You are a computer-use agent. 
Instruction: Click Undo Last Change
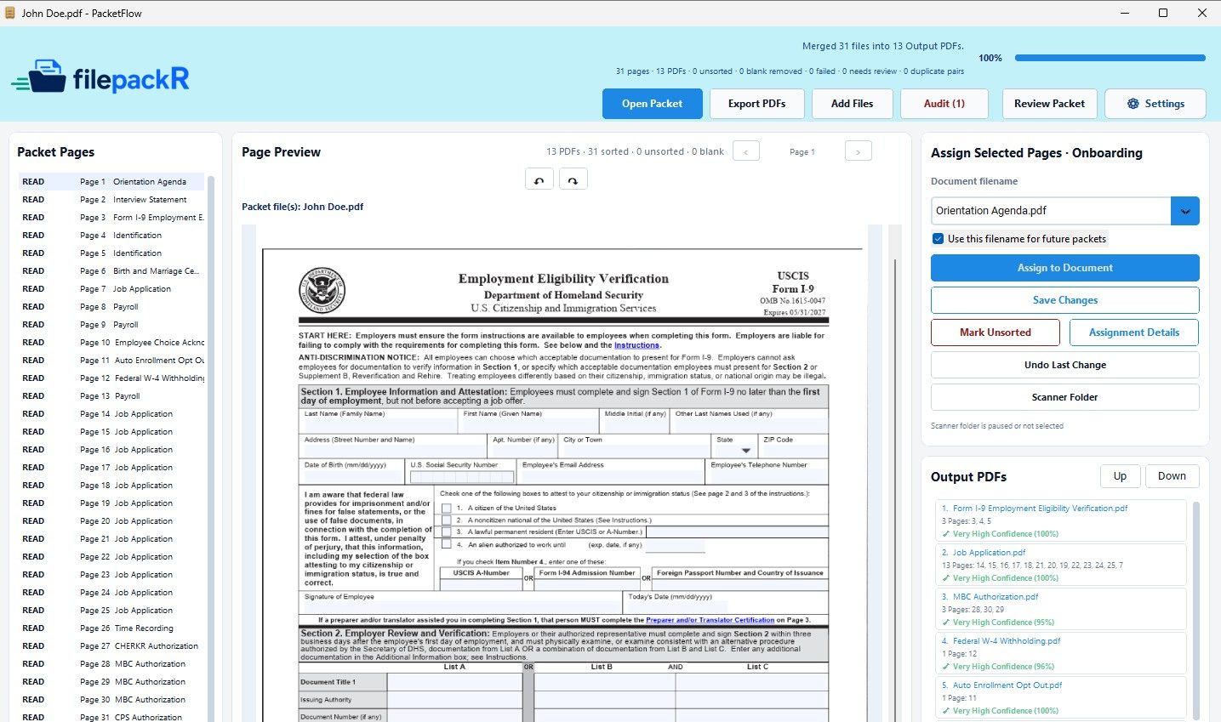pos(1065,365)
